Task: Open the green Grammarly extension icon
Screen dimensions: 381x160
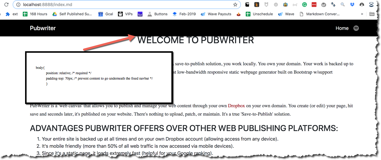Action: (x=305, y=4)
